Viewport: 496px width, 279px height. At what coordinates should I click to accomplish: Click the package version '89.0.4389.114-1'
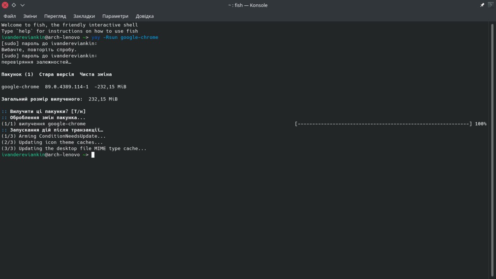[67, 87]
